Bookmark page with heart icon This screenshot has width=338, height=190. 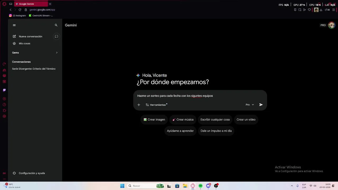coord(309,10)
